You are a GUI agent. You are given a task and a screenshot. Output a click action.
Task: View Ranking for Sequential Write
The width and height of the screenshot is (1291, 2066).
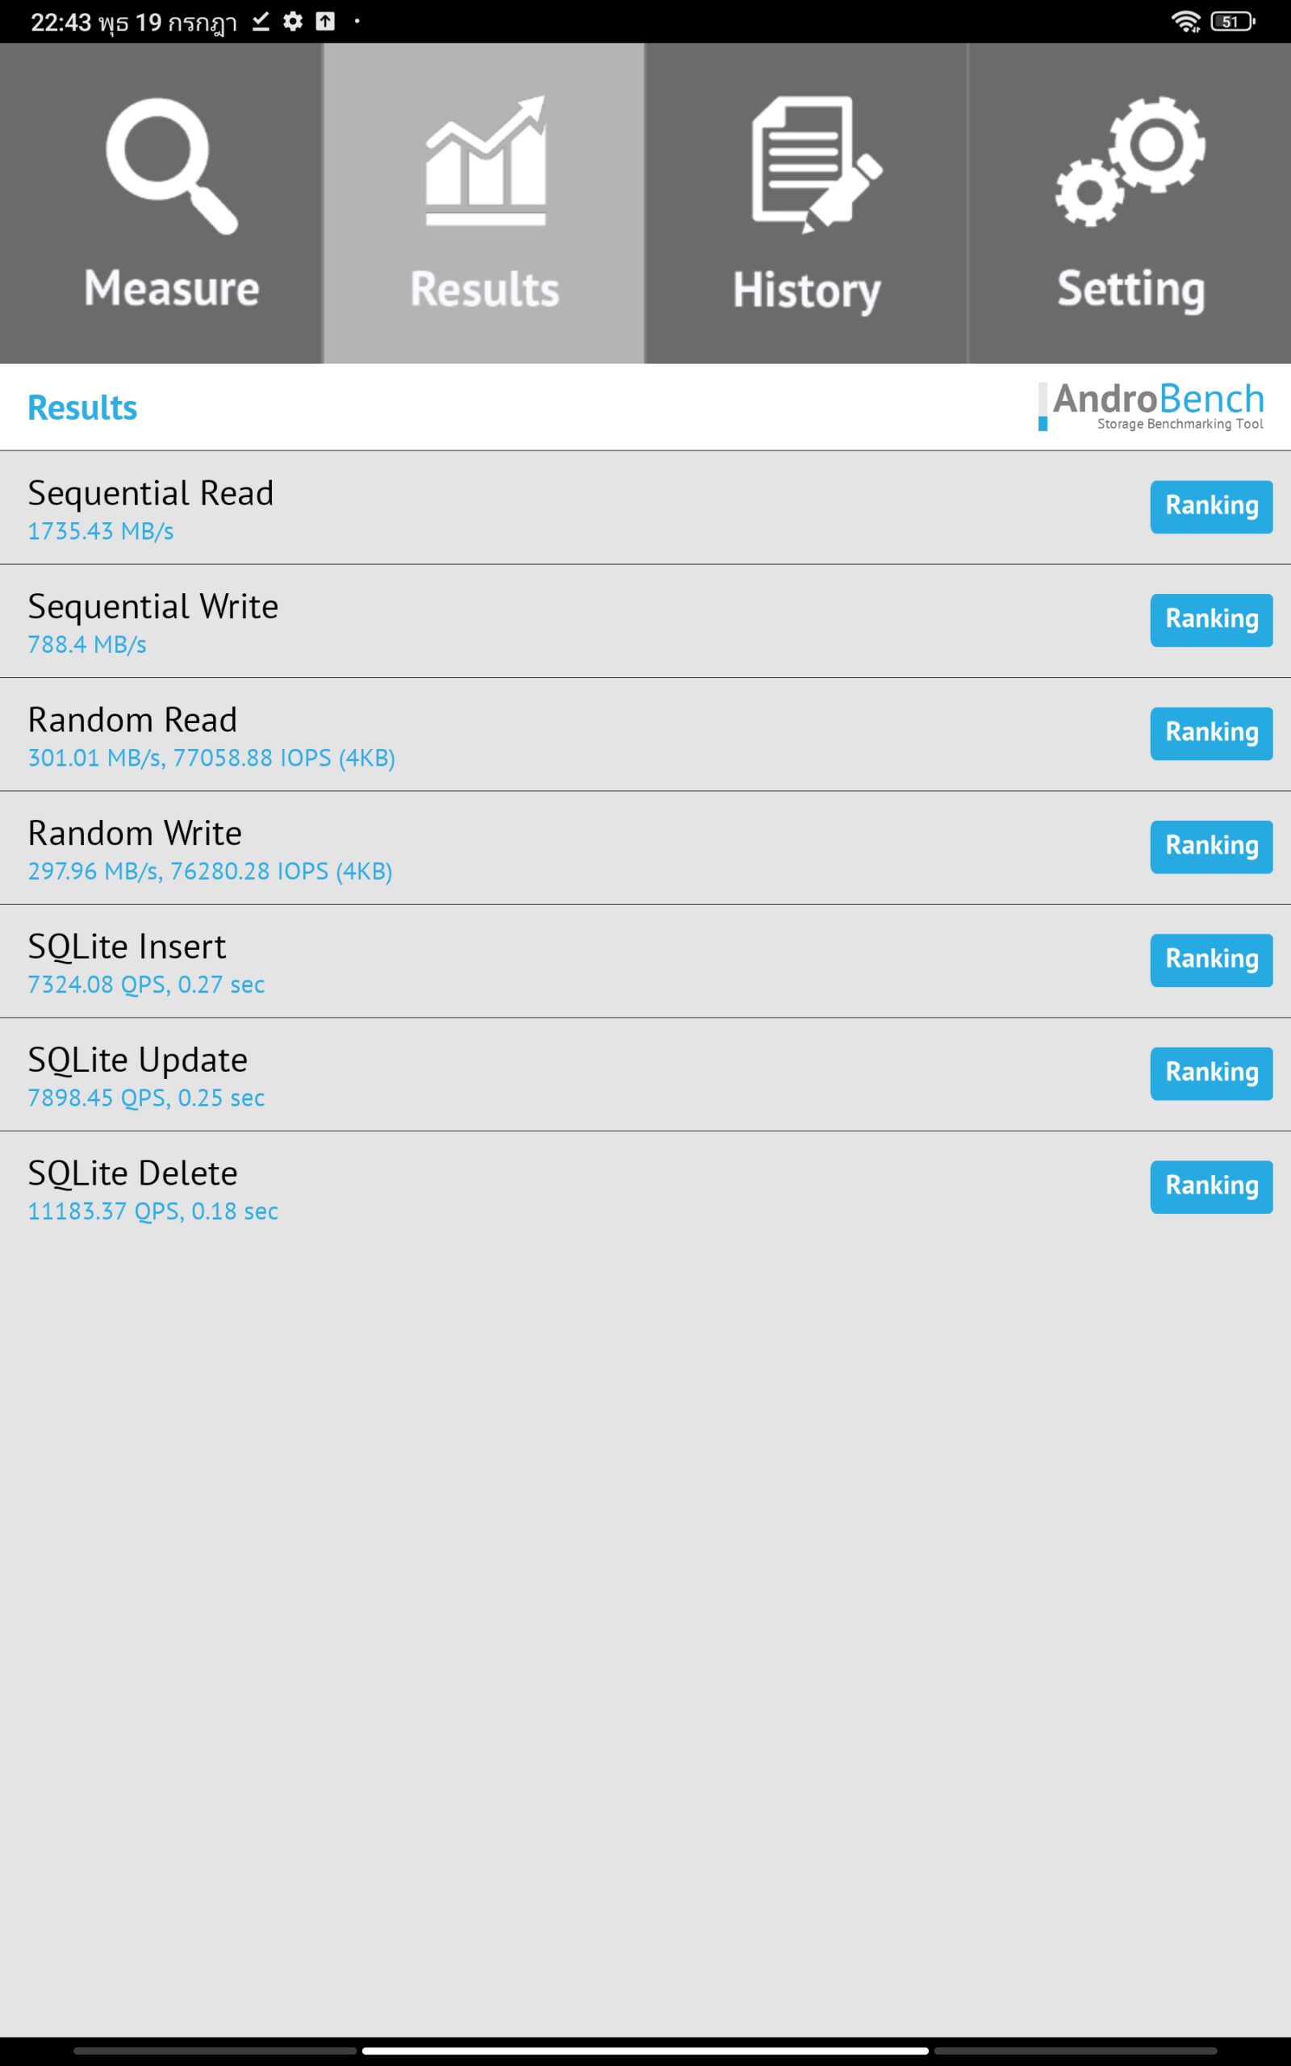[1211, 620]
